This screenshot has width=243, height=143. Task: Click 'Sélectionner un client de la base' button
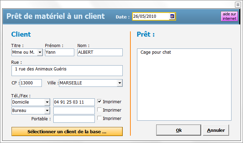coord(67,131)
